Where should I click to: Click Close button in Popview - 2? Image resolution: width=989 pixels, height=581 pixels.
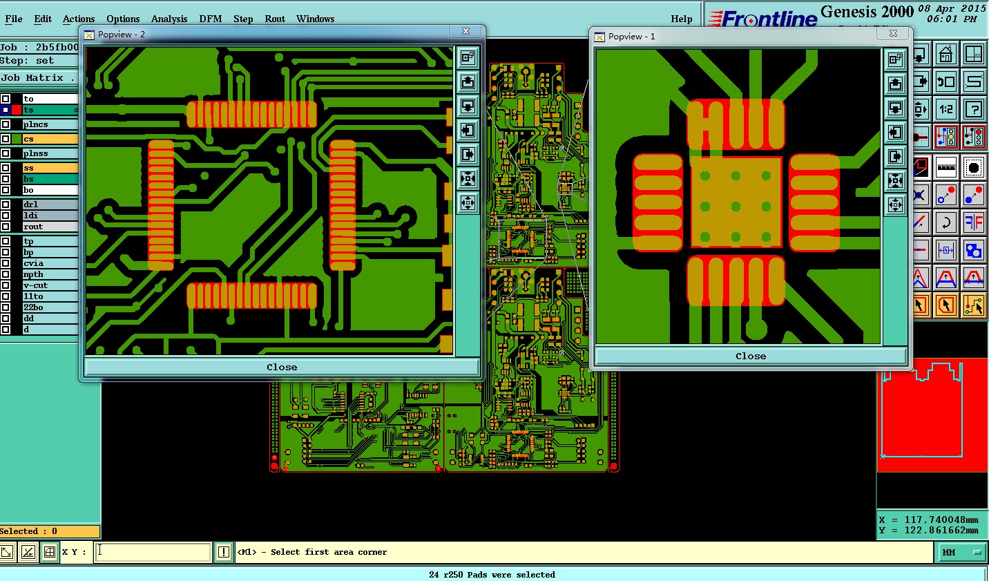tap(282, 367)
